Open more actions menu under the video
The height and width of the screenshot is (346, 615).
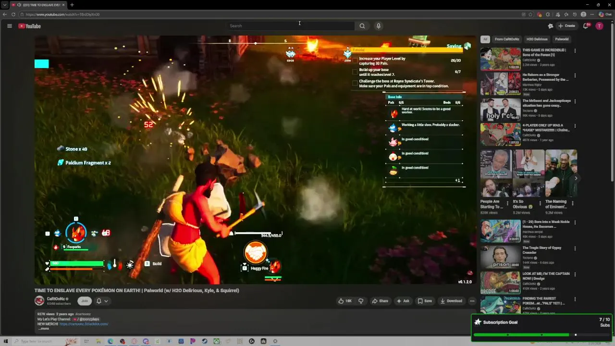(472, 301)
